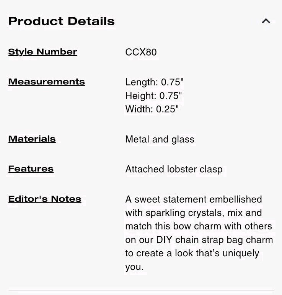Open the Style Number link
282x295 pixels.
click(43, 52)
